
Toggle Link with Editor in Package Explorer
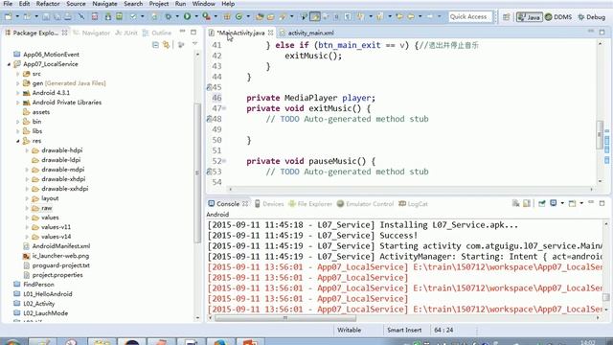click(166, 45)
